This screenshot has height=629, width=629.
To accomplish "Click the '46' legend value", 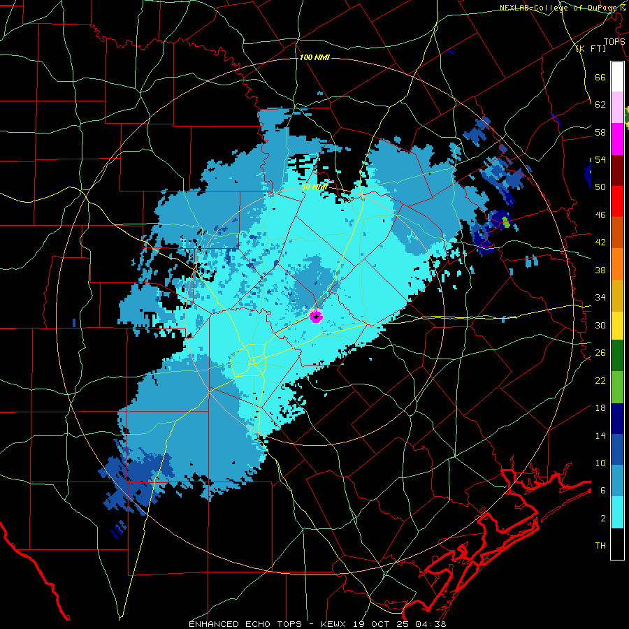I will click(600, 215).
